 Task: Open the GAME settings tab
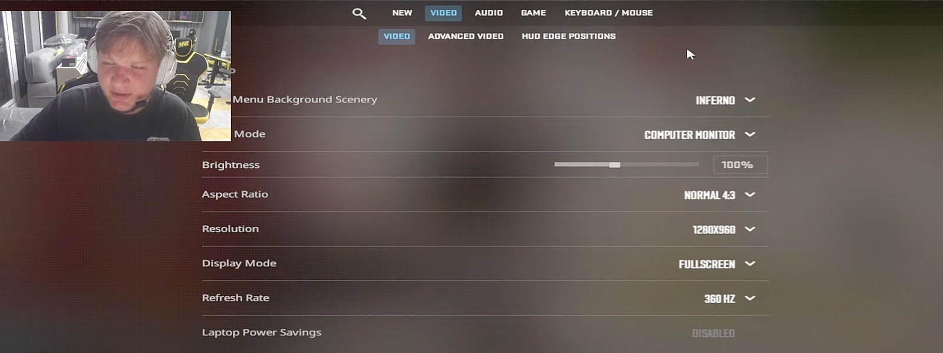533,13
